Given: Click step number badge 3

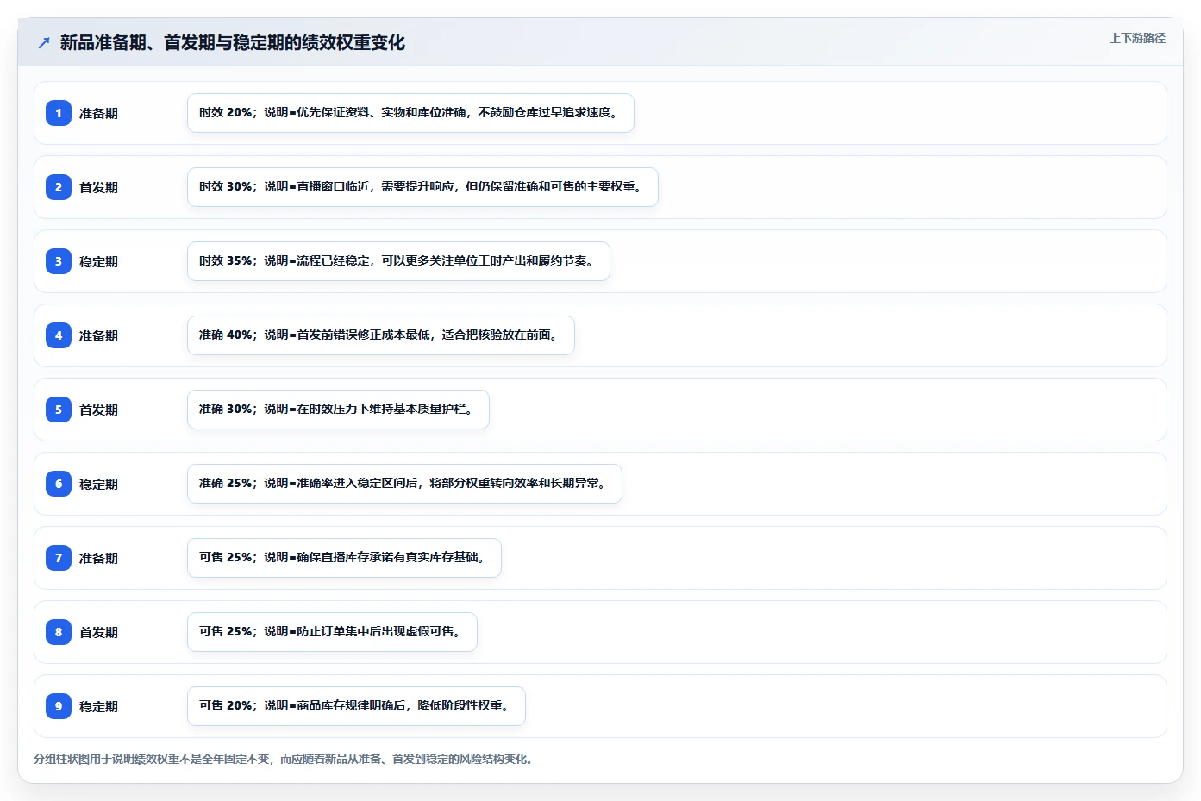Looking at the screenshot, I should tap(59, 261).
